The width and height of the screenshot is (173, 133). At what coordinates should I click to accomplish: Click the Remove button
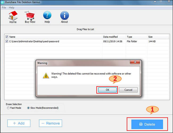point(50,123)
